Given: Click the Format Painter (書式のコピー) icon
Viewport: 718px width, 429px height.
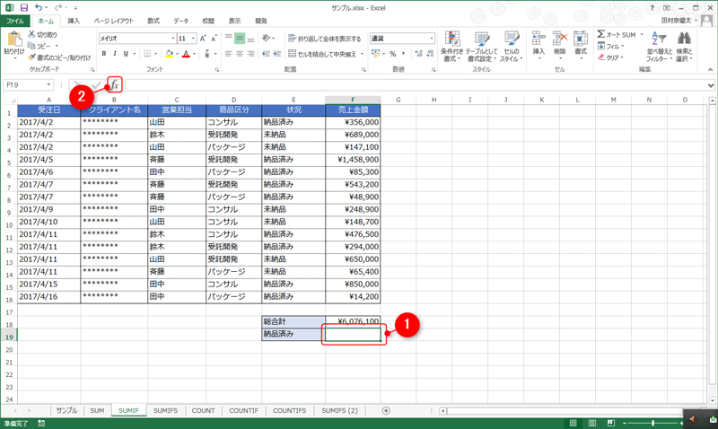Looking at the screenshot, I should point(31,57).
